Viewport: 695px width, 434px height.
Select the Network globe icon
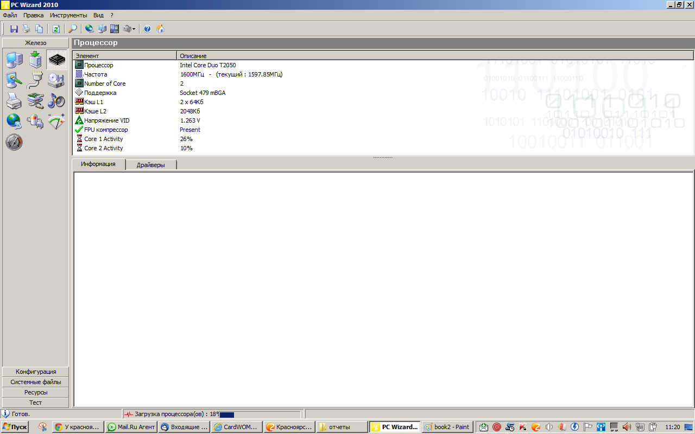pyautogui.click(x=14, y=122)
